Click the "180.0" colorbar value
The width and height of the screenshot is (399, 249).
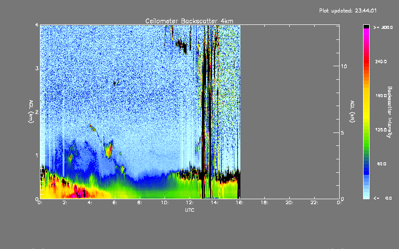[381, 96]
